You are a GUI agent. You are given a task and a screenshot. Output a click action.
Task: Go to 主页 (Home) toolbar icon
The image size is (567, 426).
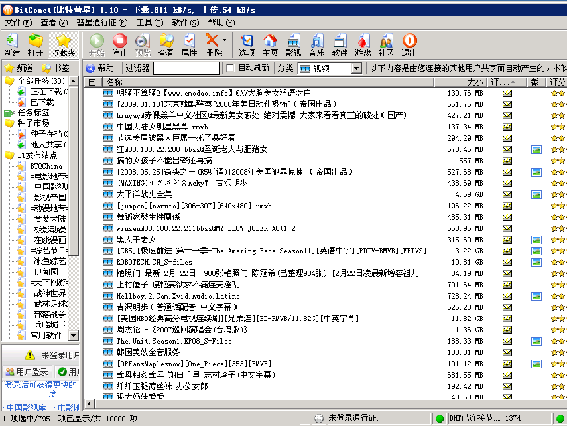pos(270,45)
